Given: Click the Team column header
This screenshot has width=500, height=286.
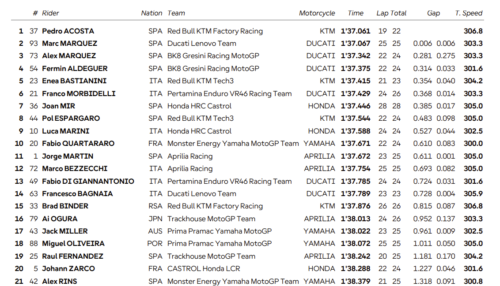Looking at the screenshot, I should point(176,13).
